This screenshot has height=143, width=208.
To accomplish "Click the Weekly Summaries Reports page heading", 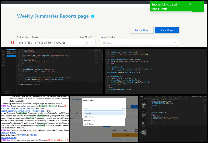I will pyautogui.click(x=53, y=16).
